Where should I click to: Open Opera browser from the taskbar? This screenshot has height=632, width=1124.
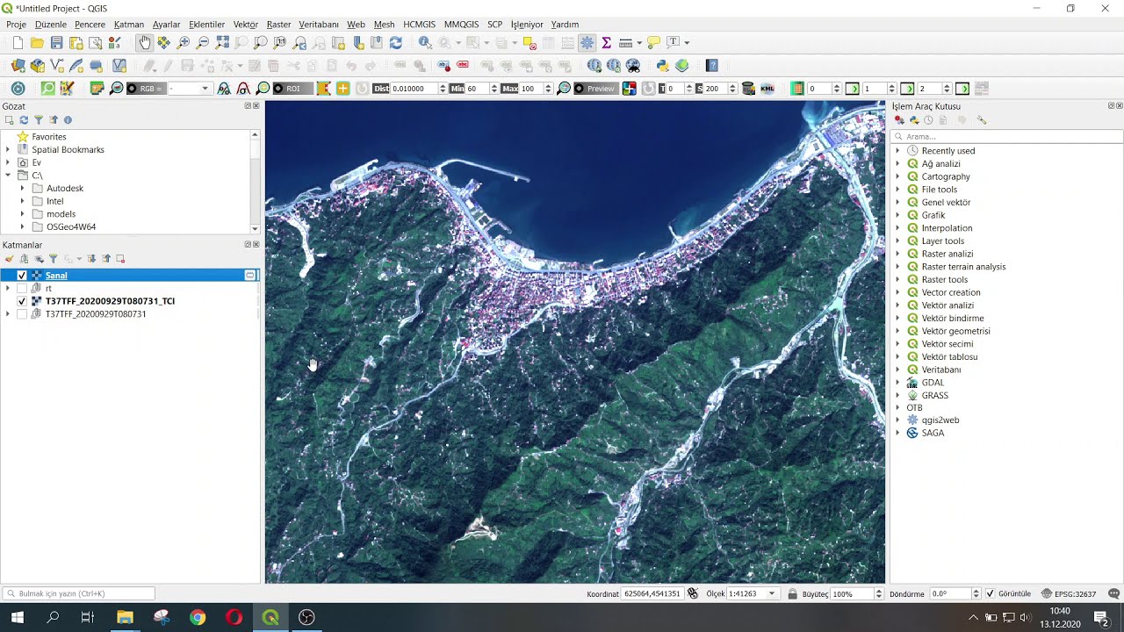click(x=234, y=617)
